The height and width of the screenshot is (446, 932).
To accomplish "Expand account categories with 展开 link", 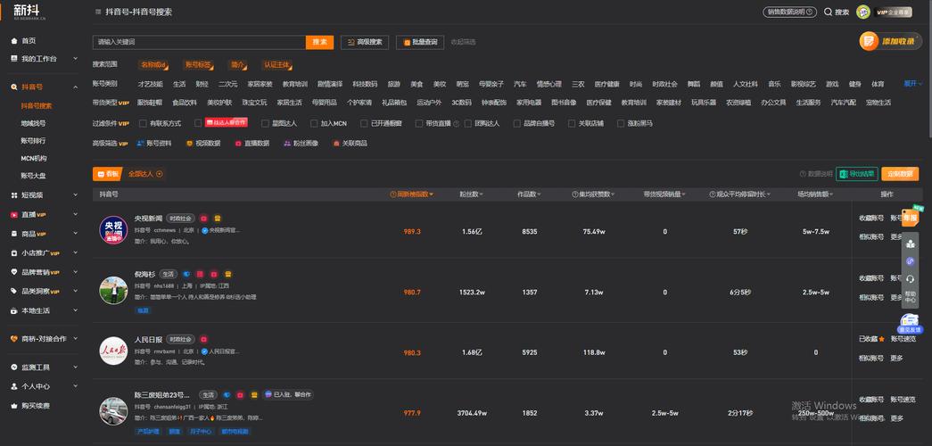I will tap(913, 84).
